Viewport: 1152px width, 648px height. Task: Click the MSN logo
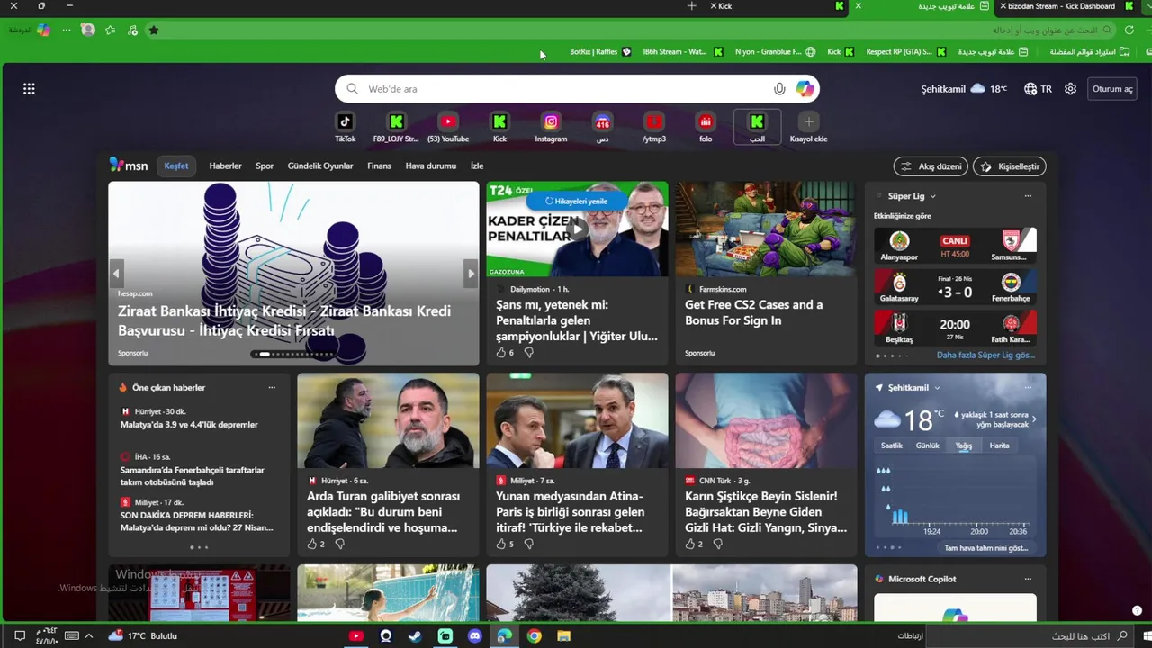click(x=129, y=166)
